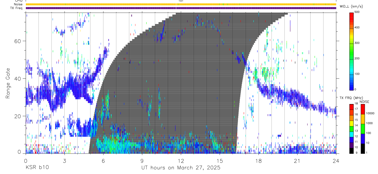Click the 21 hour tick label on time axis
The image size is (378, 174).
tap(297, 161)
